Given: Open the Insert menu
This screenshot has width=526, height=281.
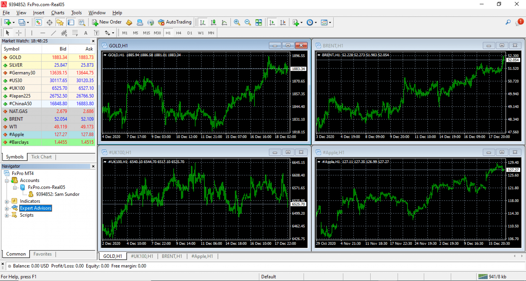Looking at the screenshot, I should point(39,13).
